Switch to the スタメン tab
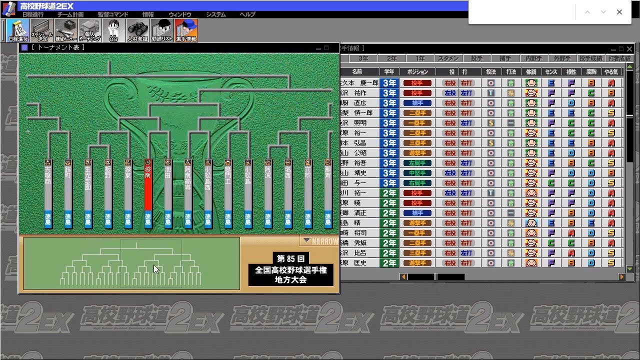This screenshot has width=640, height=360. [448, 58]
